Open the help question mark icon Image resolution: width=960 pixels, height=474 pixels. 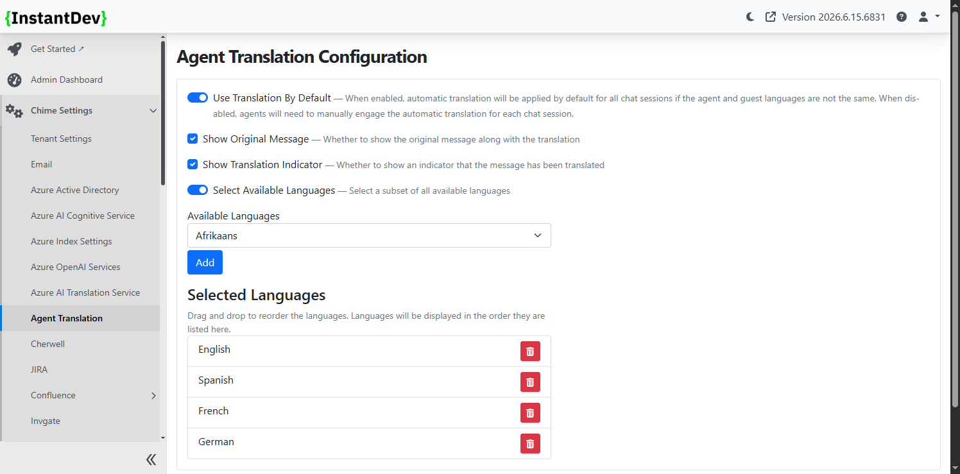[902, 17]
